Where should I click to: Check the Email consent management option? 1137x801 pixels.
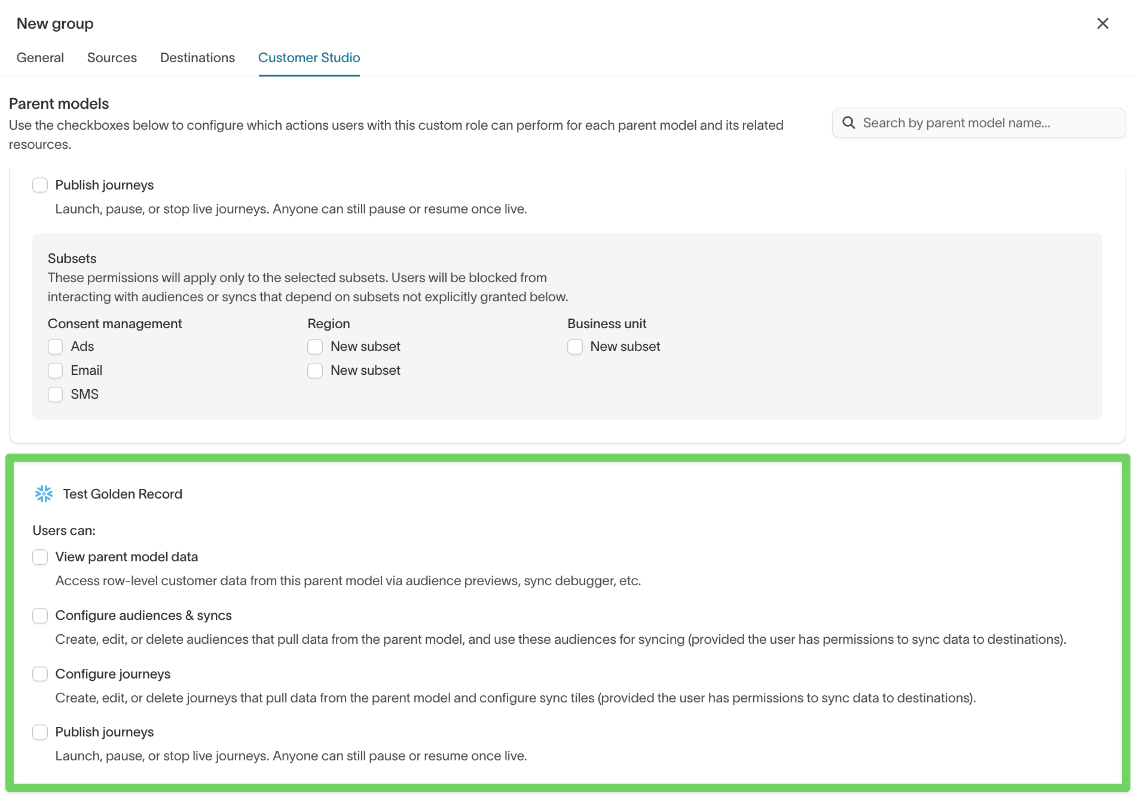(x=55, y=370)
